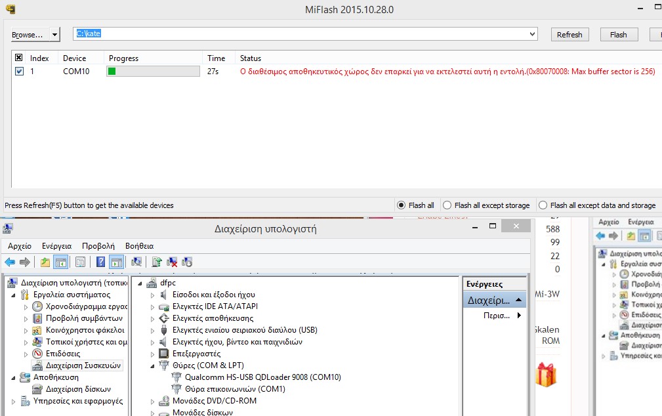Click the Update driver software icon
The height and width of the screenshot is (416, 662).
point(157,262)
